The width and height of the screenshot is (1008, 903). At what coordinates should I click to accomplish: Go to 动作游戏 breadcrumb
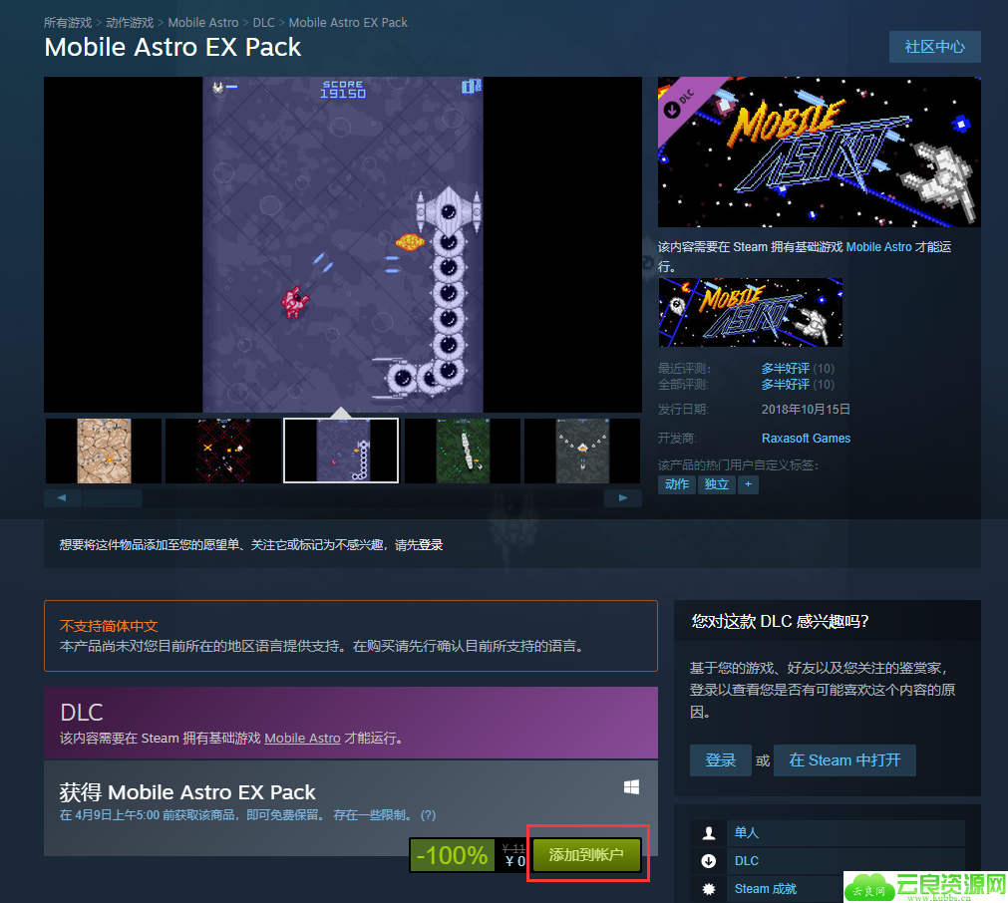[130, 22]
